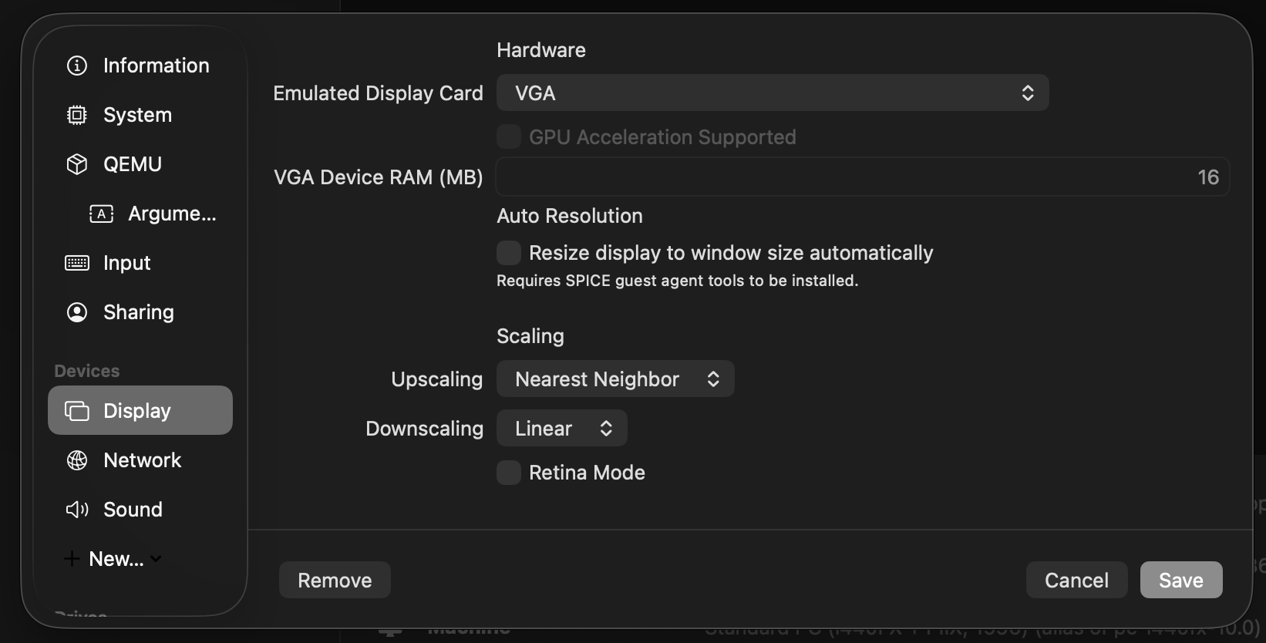Click the System chip icon
This screenshot has width=1266, height=643.
click(x=77, y=115)
